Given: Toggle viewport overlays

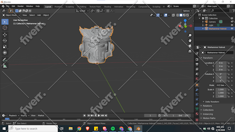Looking at the screenshot, I should coord(166,15).
